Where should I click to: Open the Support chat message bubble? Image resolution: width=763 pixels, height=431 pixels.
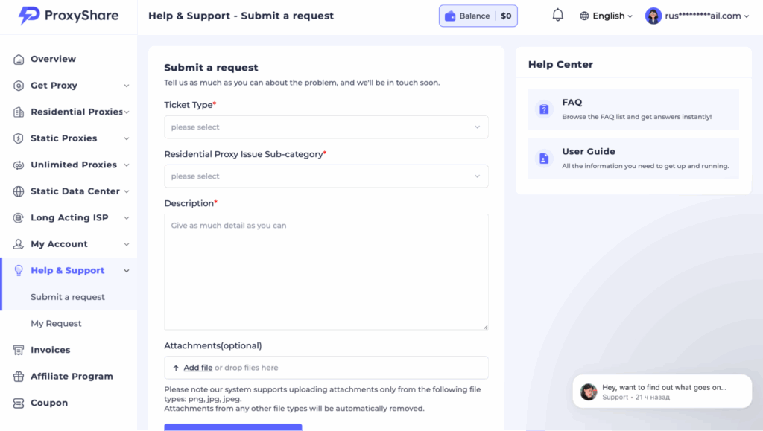pos(662,392)
